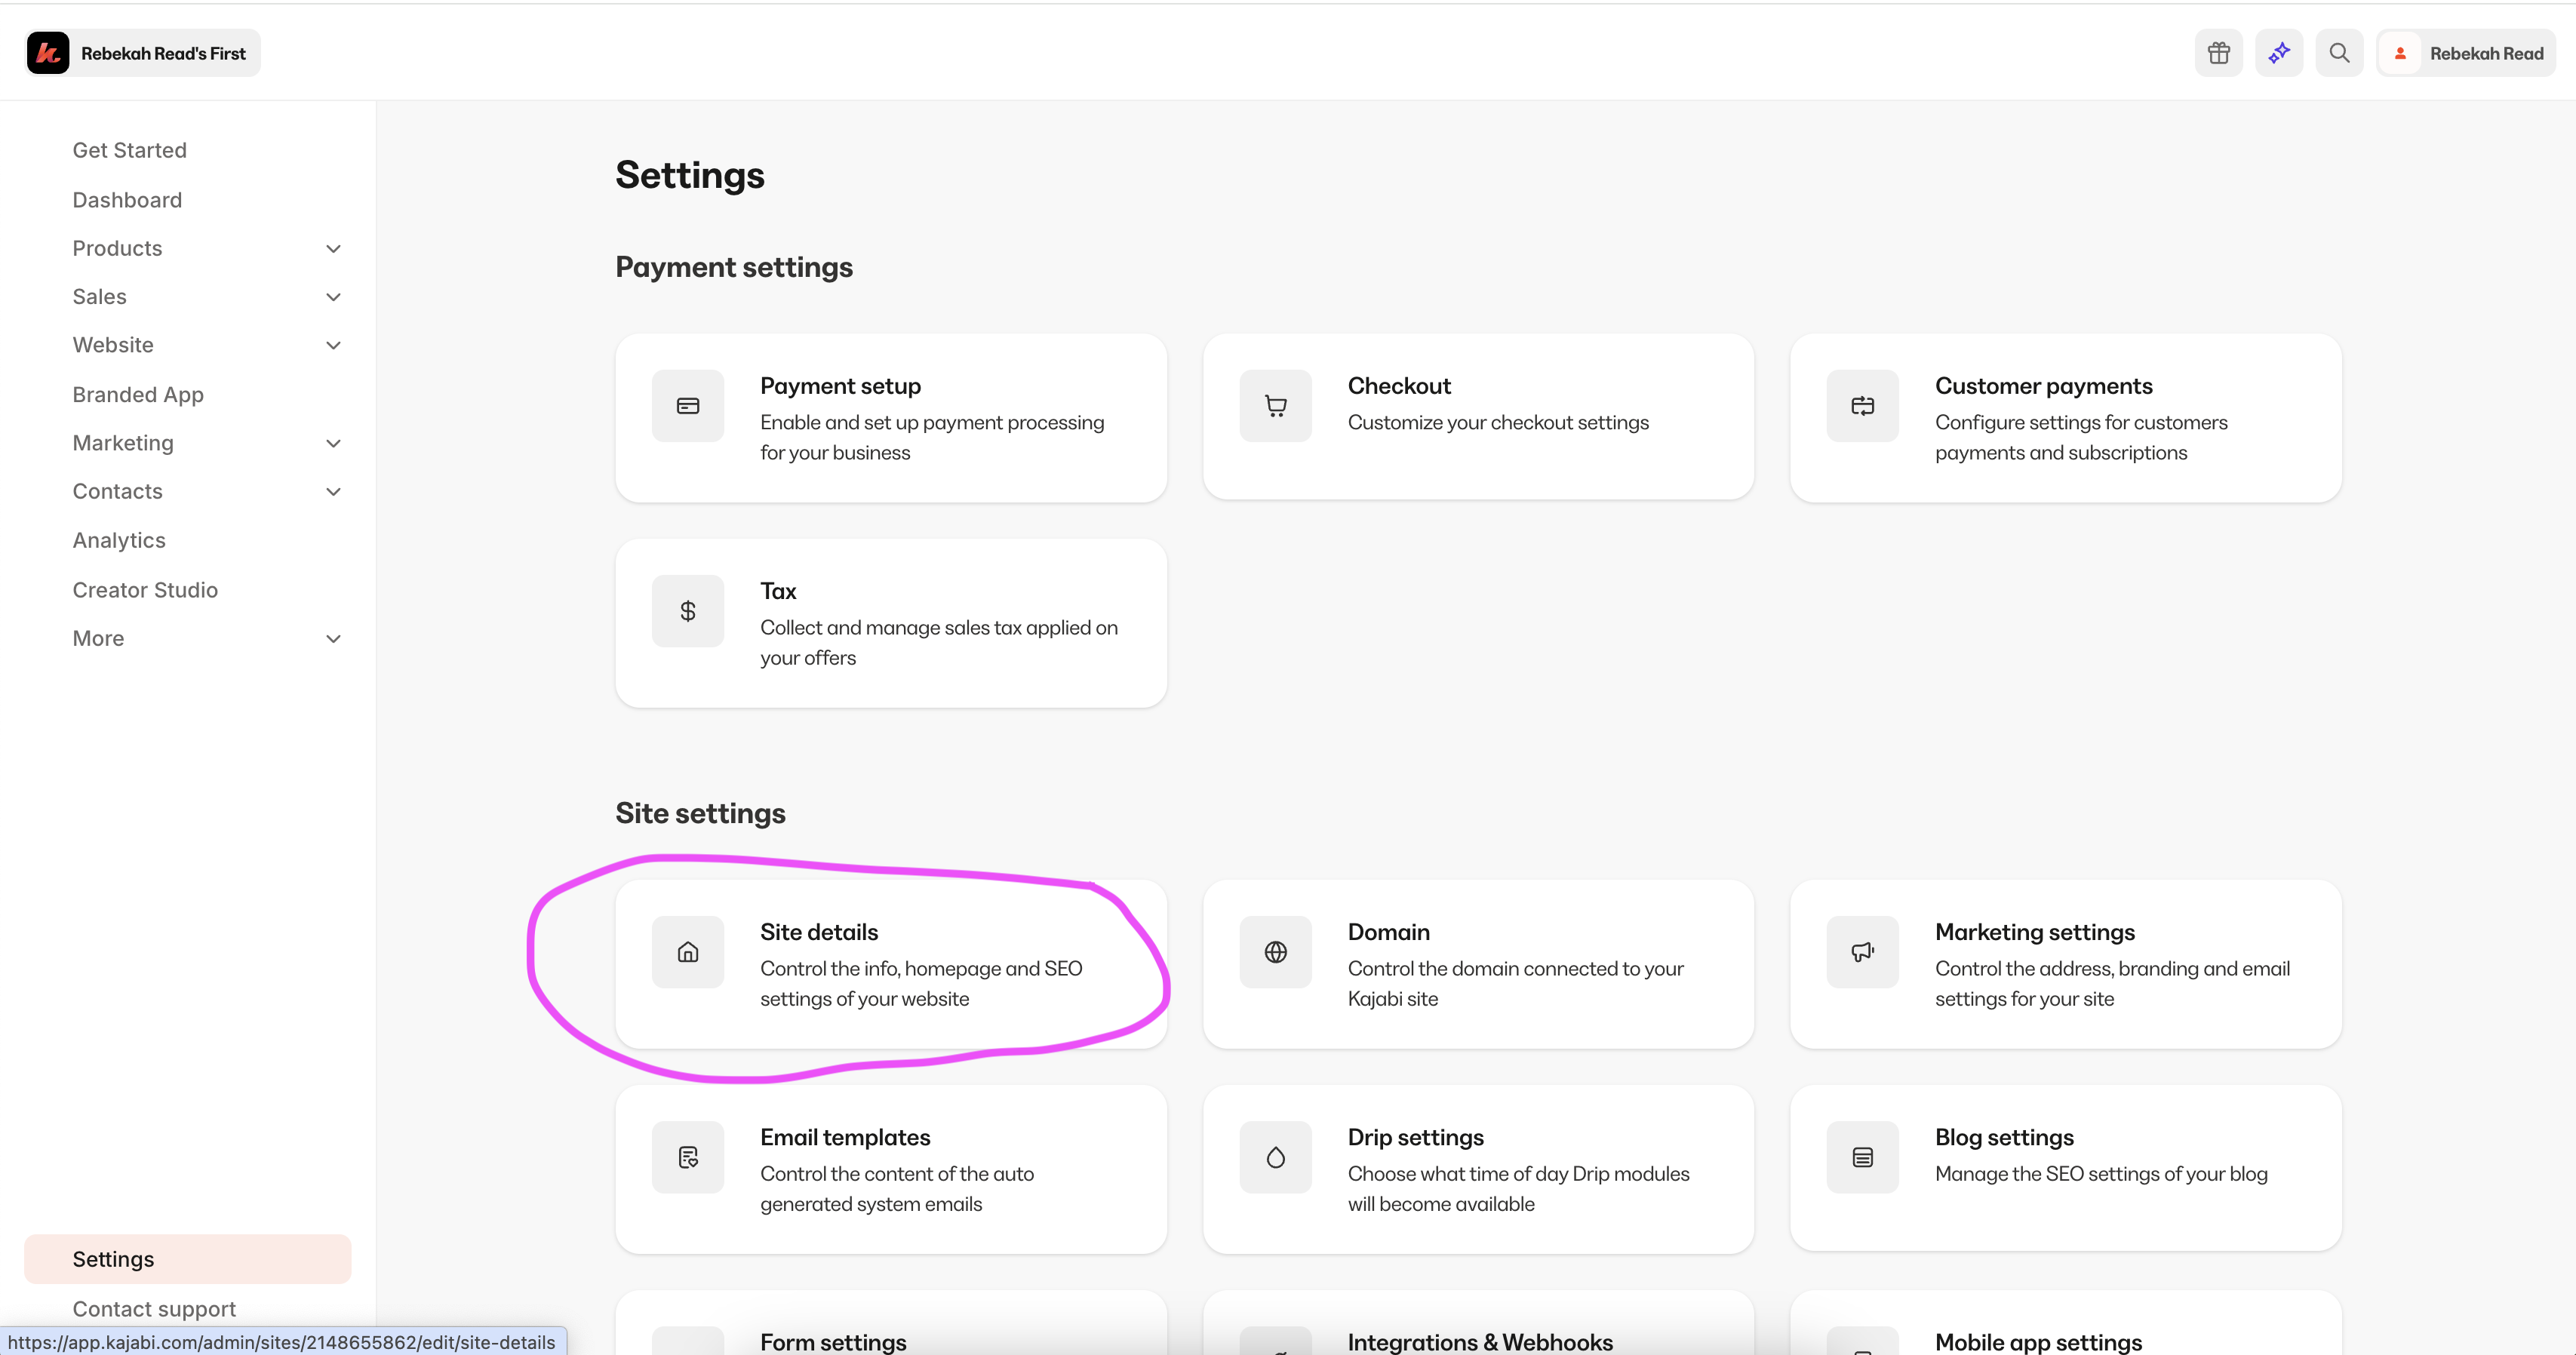Viewport: 2576px width, 1355px height.
Task: Click the 'Site settings' section heading
Action: [700, 814]
